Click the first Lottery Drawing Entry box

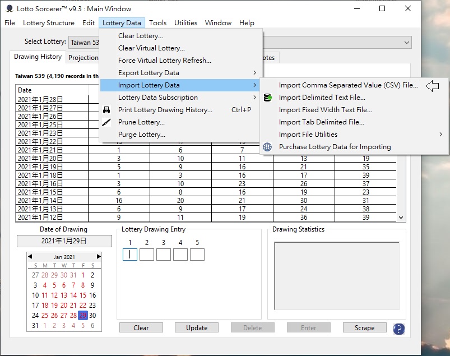click(x=130, y=255)
